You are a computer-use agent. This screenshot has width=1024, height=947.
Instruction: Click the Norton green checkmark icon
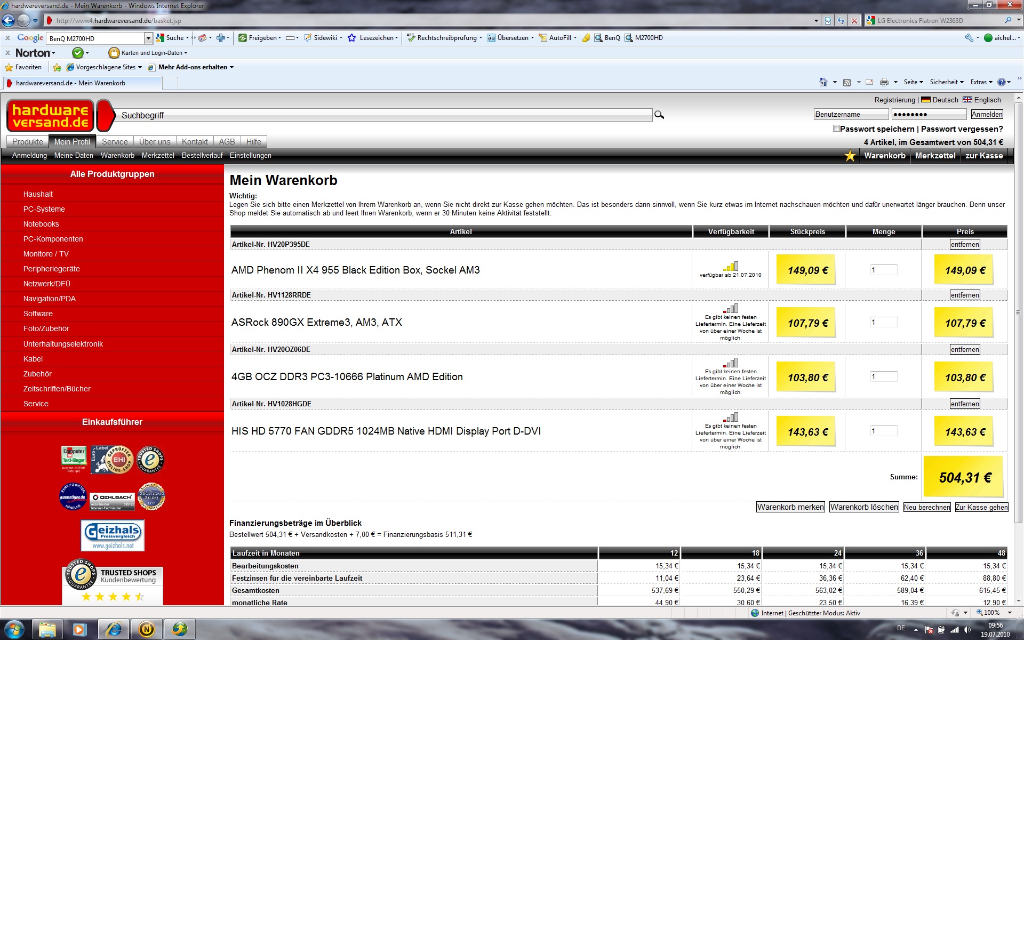click(78, 53)
